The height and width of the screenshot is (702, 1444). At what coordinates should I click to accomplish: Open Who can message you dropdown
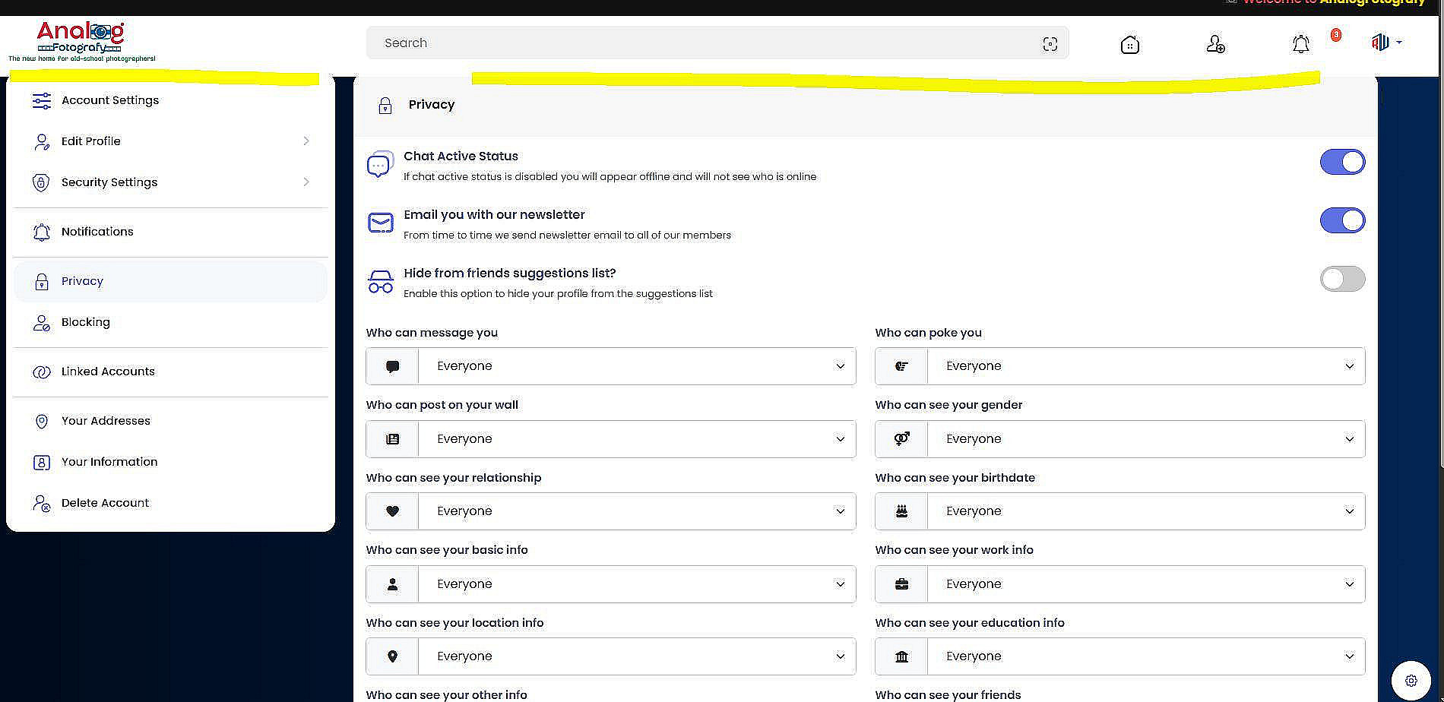[x=637, y=366]
